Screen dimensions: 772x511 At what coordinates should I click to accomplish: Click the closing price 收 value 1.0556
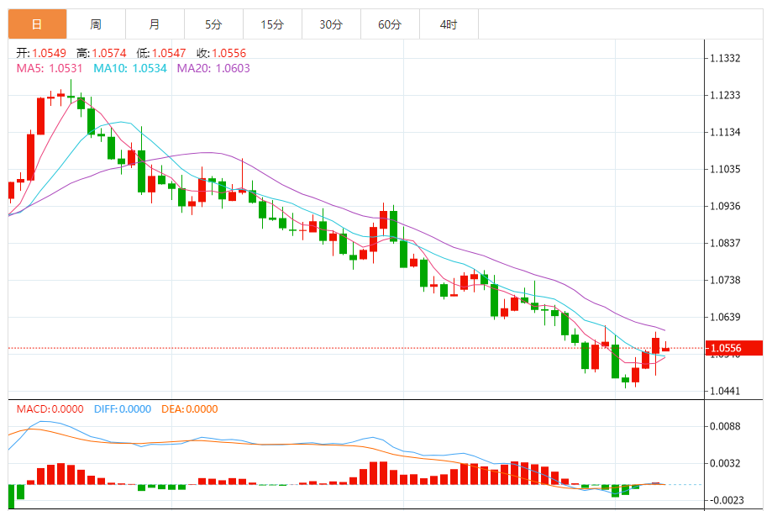pyautogui.click(x=229, y=53)
